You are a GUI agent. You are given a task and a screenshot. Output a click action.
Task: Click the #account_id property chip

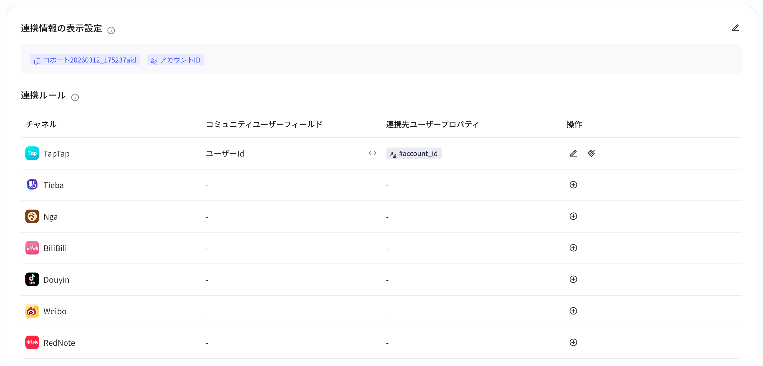pyautogui.click(x=413, y=153)
